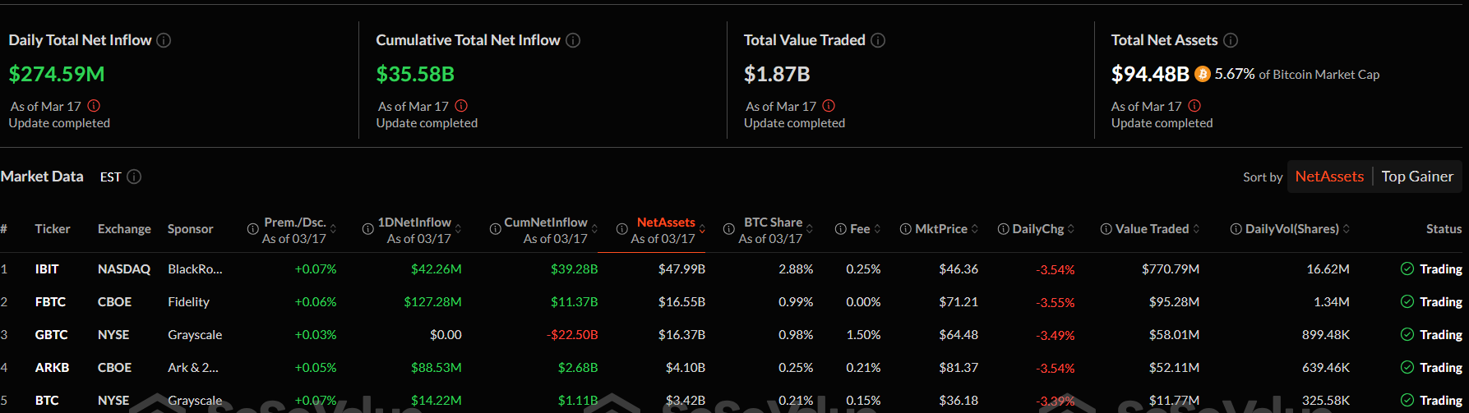This screenshot has height=413, width=1469.
Task: Click red alert icon beside Total Value Traded date
Action: [829, 106]
